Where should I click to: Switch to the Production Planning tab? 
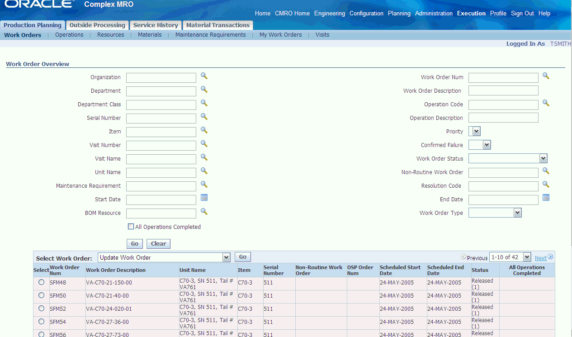click(x=33, y=25)
